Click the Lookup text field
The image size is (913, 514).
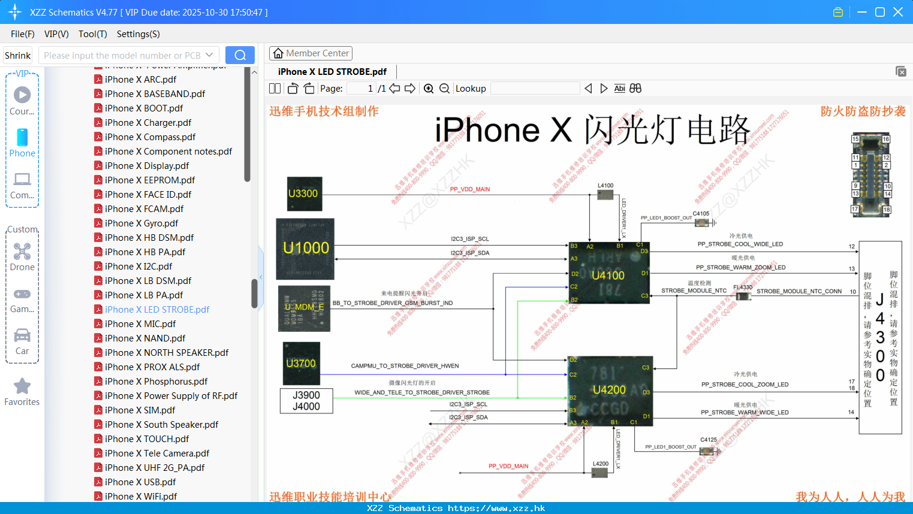535,88
